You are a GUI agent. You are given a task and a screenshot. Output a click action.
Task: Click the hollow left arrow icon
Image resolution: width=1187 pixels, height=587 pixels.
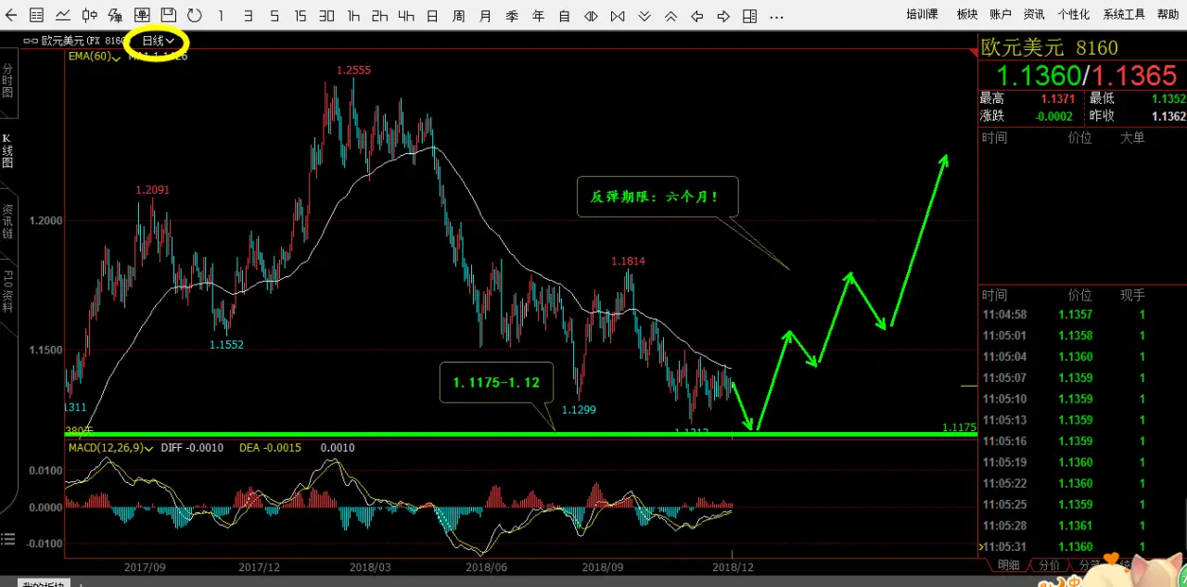[697, 16]
